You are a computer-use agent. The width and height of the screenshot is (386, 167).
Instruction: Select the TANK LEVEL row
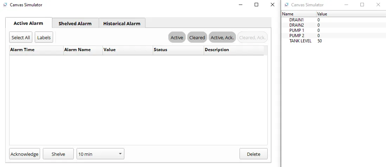point(300,41)
